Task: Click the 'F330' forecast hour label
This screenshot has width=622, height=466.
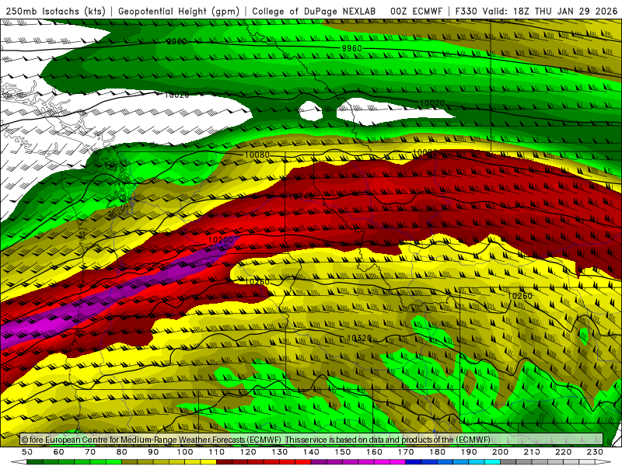Action: tap(467, 11)
